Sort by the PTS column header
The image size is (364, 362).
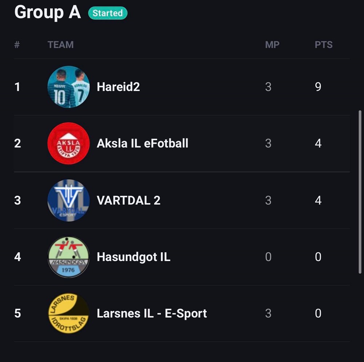(x=324, y=45)
